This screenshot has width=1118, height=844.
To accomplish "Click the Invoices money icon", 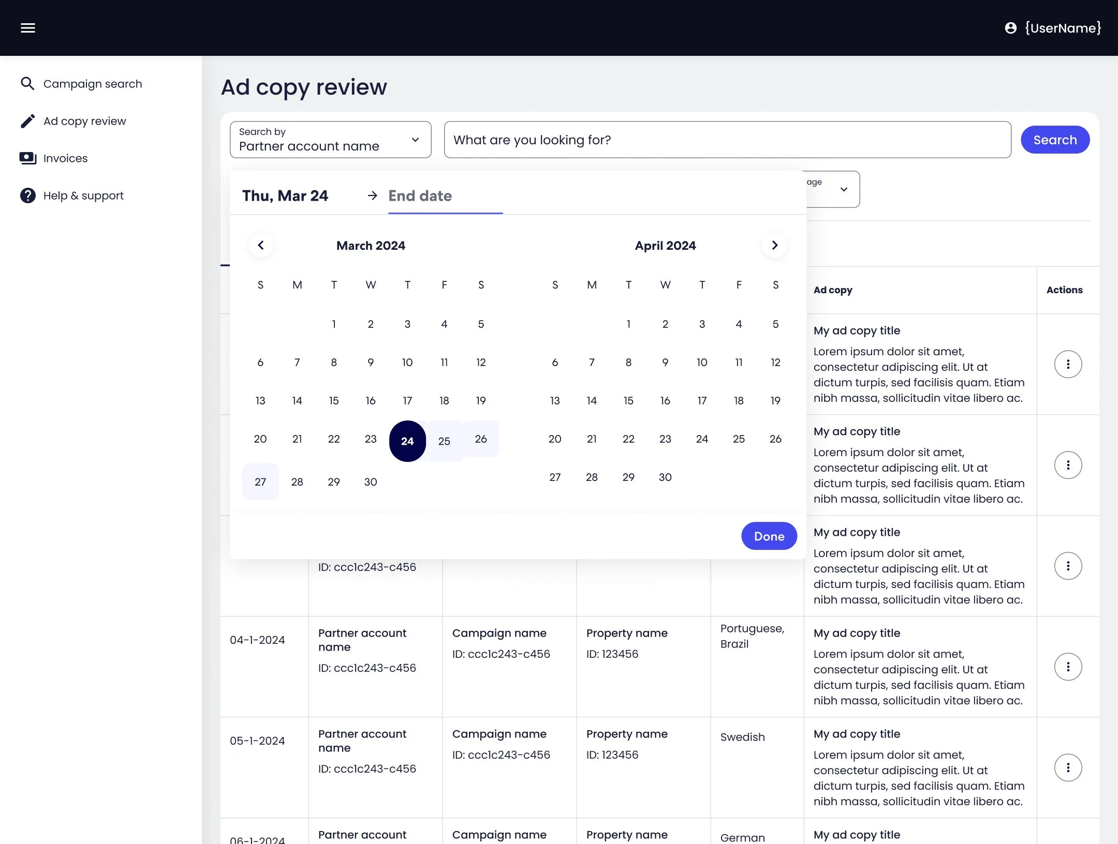I will (27, 158).
